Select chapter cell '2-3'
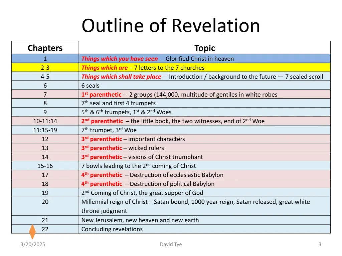The image size is (342, 256). 45,68
